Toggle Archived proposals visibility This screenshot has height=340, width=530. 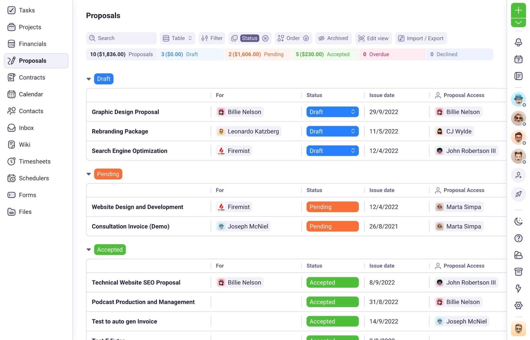click(334, 38)
